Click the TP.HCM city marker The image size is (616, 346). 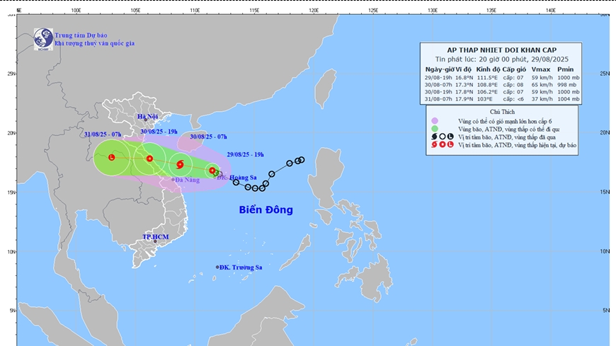(x=154, y=241)
